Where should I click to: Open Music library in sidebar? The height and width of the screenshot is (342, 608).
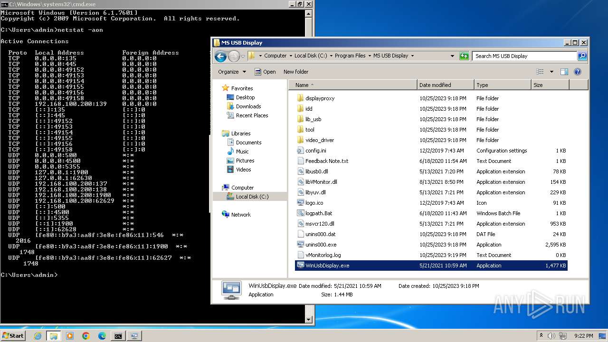coord(242,152)
